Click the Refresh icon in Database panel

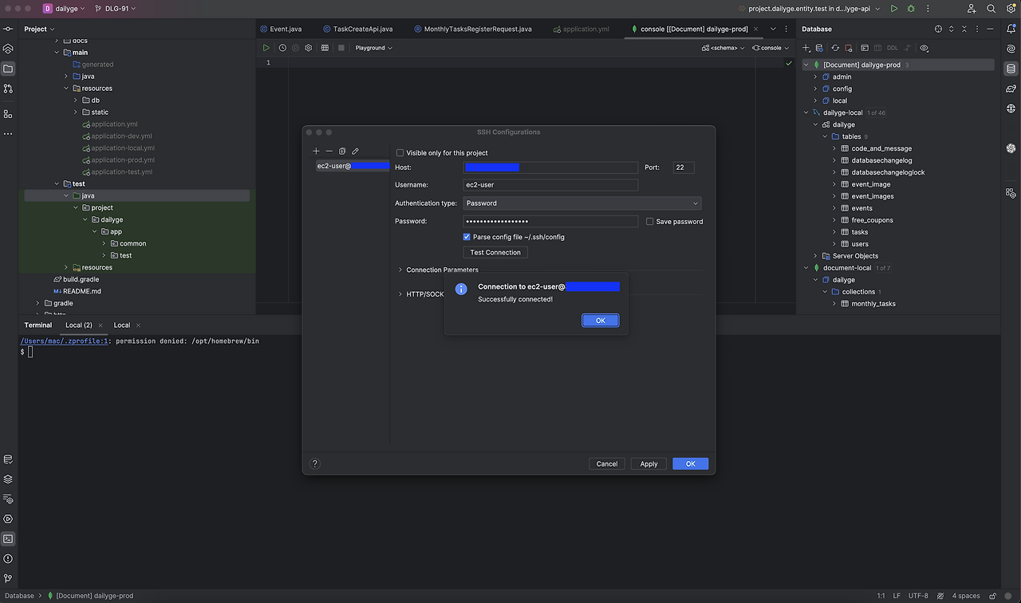(835, 48)
